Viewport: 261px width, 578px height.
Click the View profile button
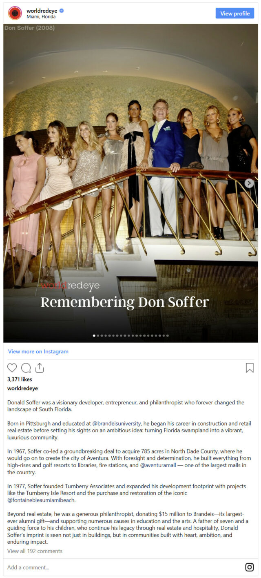click(235, 13)
